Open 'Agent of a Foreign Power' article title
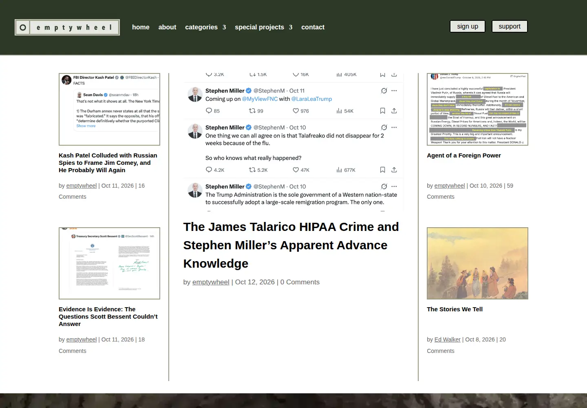587x408 pixels. (x=464, y=155)
